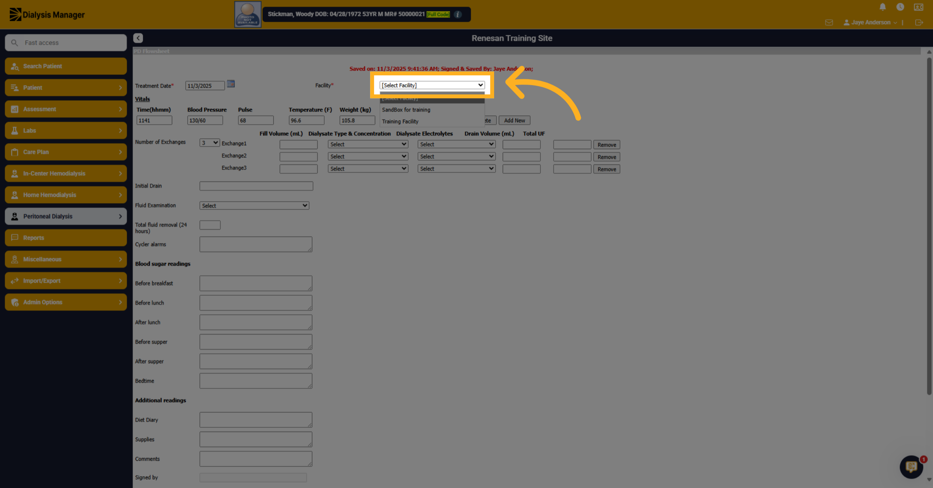The image size is (933, 488).
Task: Remove the Exchange3 row
Action: 606,169
